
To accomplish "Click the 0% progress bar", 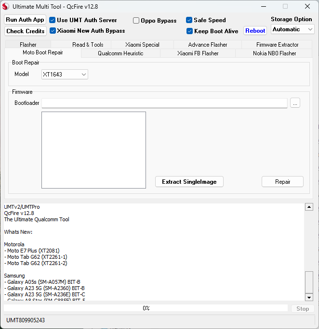I will pos(146,308).
